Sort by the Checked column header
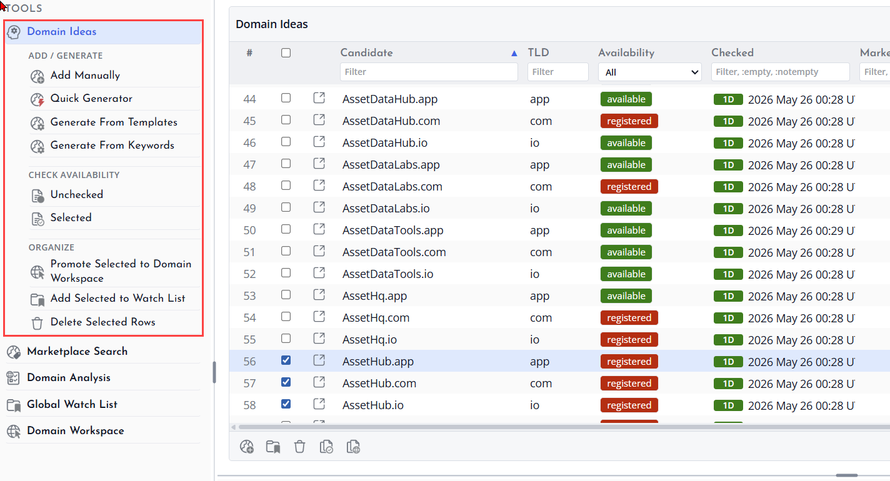The image size is (890, 481). (x=732, y=53)
